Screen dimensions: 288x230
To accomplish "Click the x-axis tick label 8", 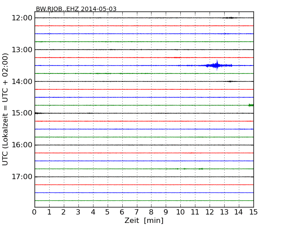I will coord(151,212).
